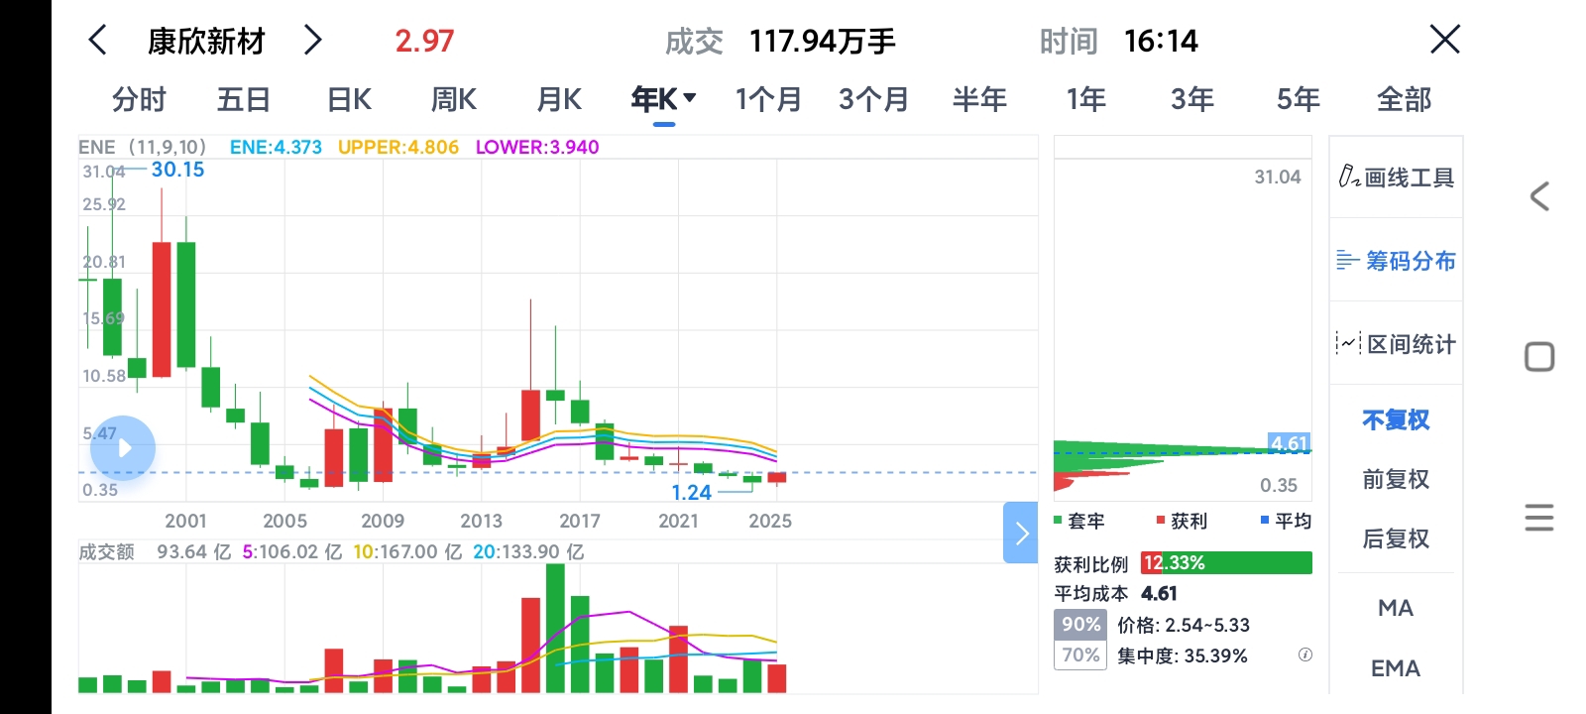Tap the 价格: 2.54~5.33 range text
The height and width of the screenshot is (714, 1586).
1184,625
